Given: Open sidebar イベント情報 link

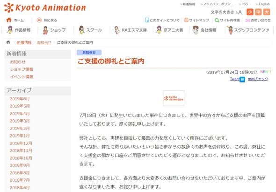Looking at the screenshot, I should [x=22, y=77].
